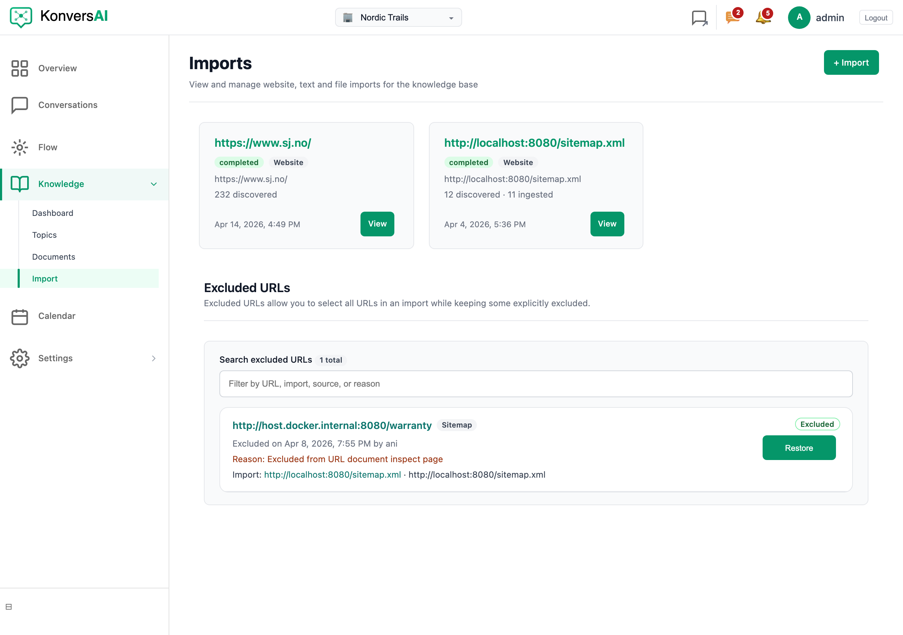Open the https://www.sj.no/ card title link
Screen dimensions: 903x635
point(263,143)
